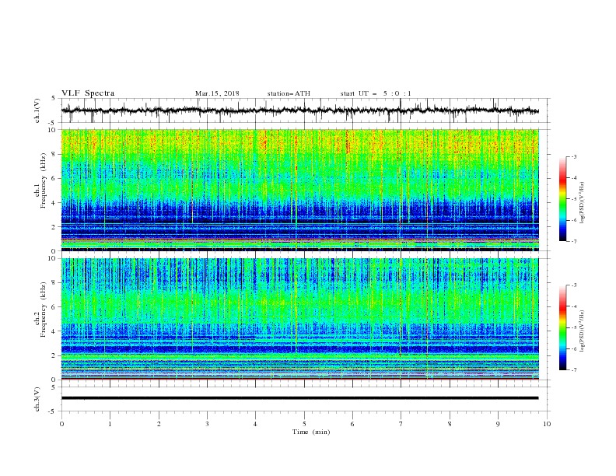Click the time axis tick label "1"
Screen dimensions: 616x476
tap(110, 424)
